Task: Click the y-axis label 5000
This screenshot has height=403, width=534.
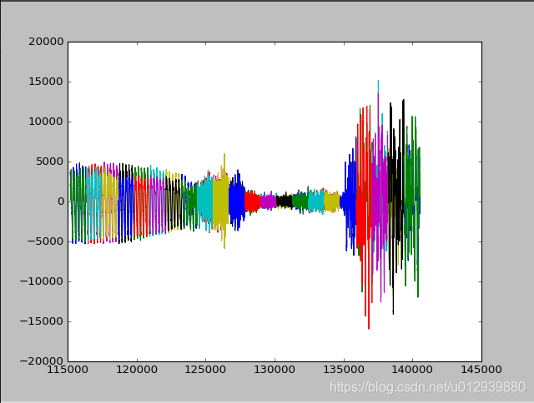Action: point(50,162)
